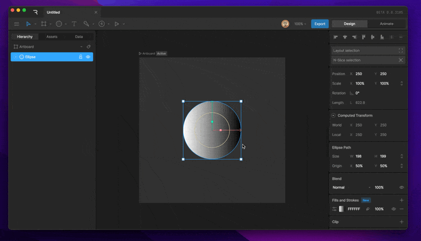Click the Play preview icon
This screenshot has height=241, width=421.
pos(117,24)
